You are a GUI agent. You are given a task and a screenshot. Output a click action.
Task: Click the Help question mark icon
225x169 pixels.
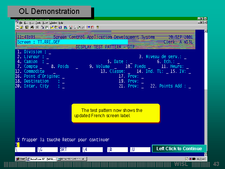98,27
